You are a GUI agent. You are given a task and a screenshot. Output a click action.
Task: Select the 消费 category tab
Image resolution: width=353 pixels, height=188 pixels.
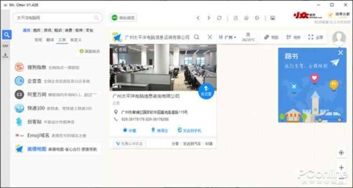[68, 30]
